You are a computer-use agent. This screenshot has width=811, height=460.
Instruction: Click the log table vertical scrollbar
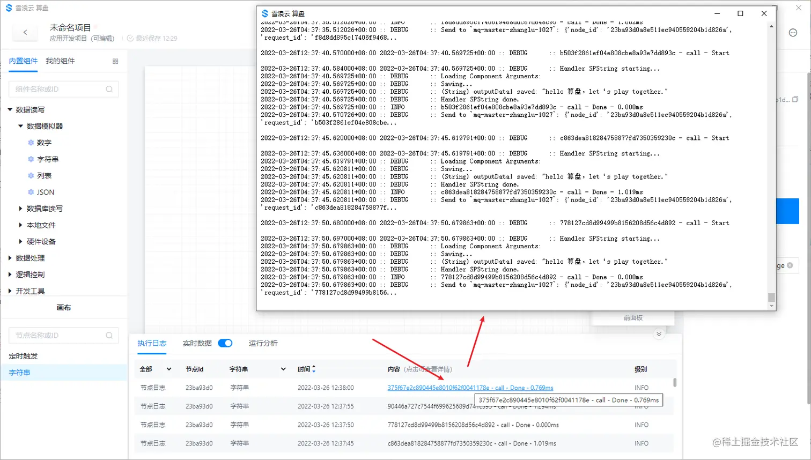pyautogui.click(x=675, y=382)
